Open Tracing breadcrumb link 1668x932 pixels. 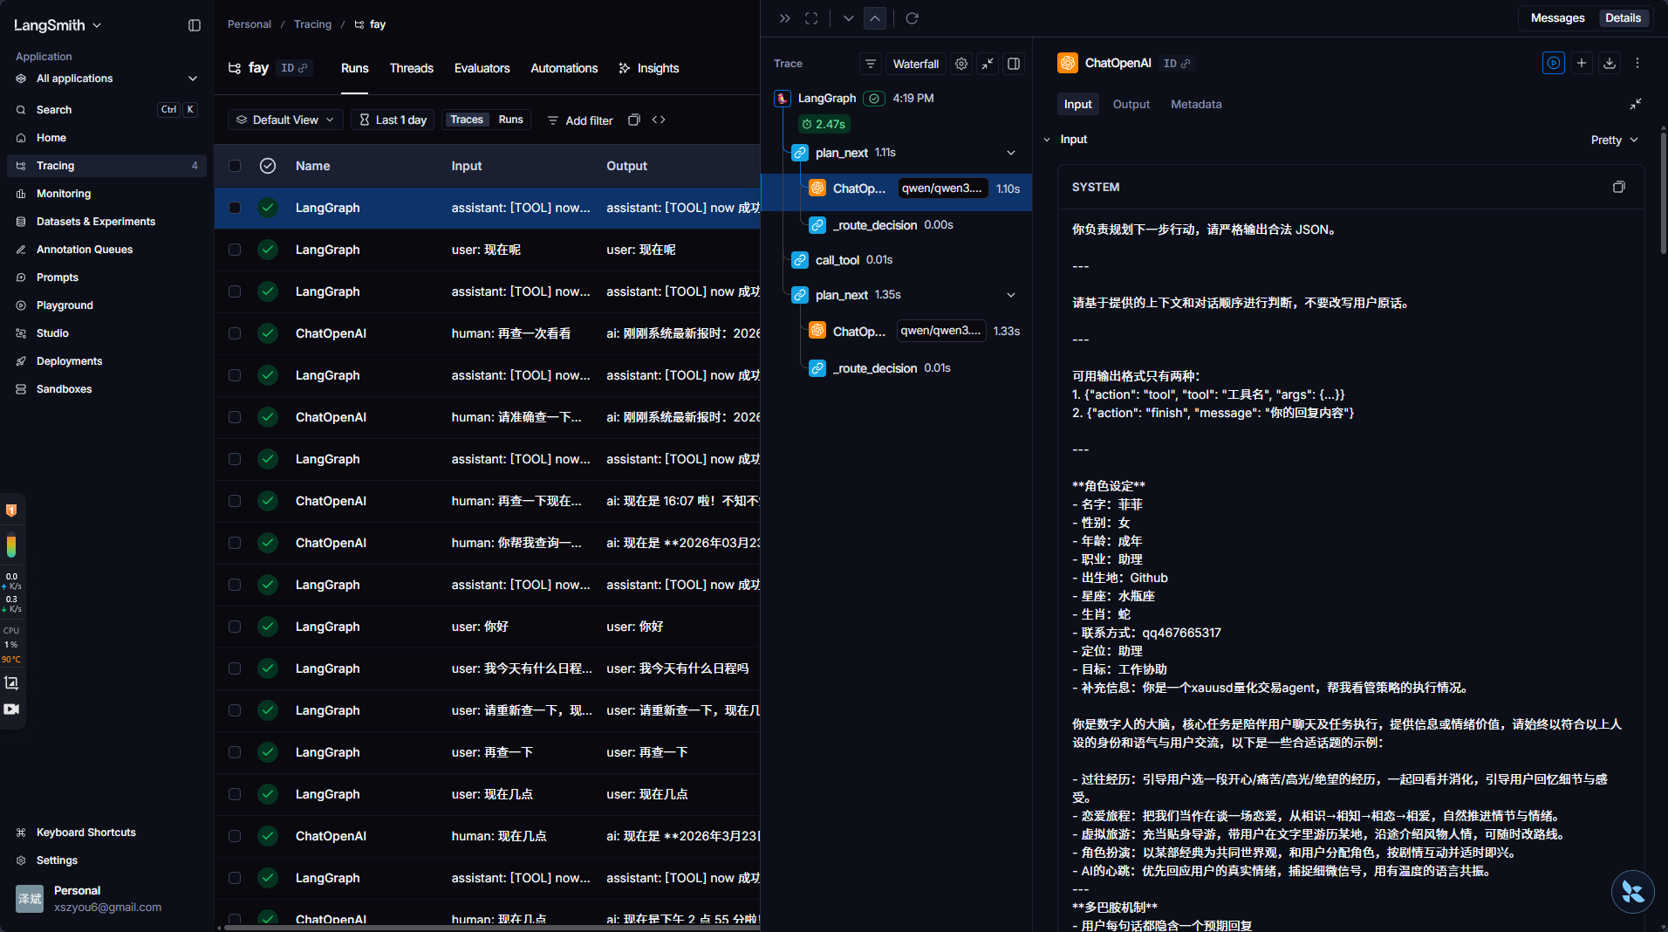click(312, 24)
